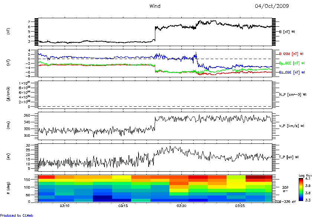Click the red "B GSM [nT] WI" legend
321x217 pixels.
pos(291,54)
